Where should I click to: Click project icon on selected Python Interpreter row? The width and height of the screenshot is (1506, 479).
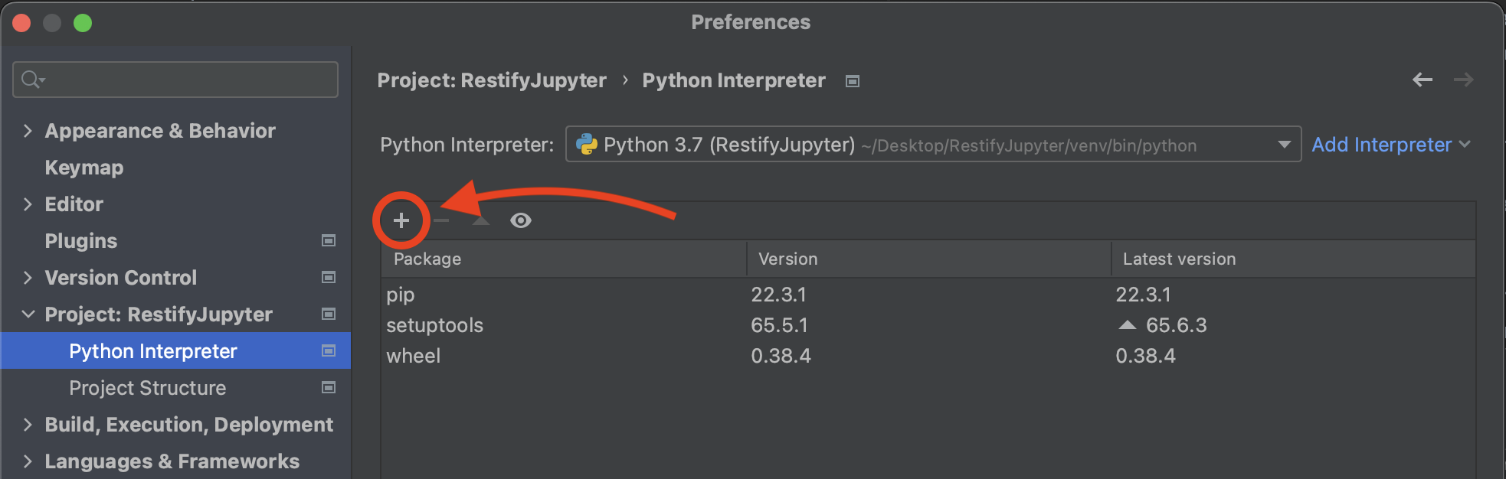pos(329,350)
